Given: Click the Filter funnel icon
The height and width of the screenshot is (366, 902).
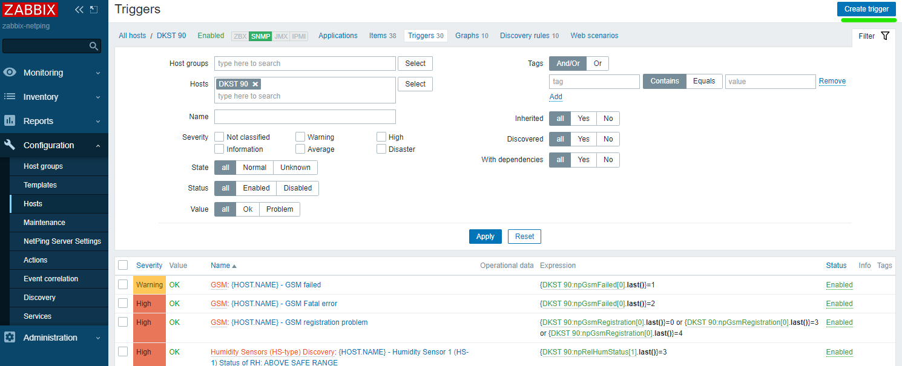Looking at the screenshot, I should click(885, 36).
